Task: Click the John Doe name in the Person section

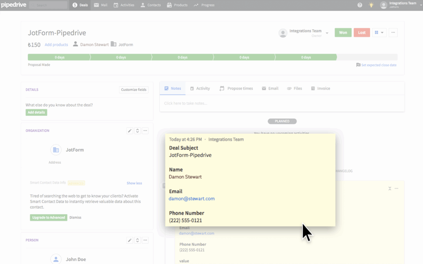Action: pos(76,259)
